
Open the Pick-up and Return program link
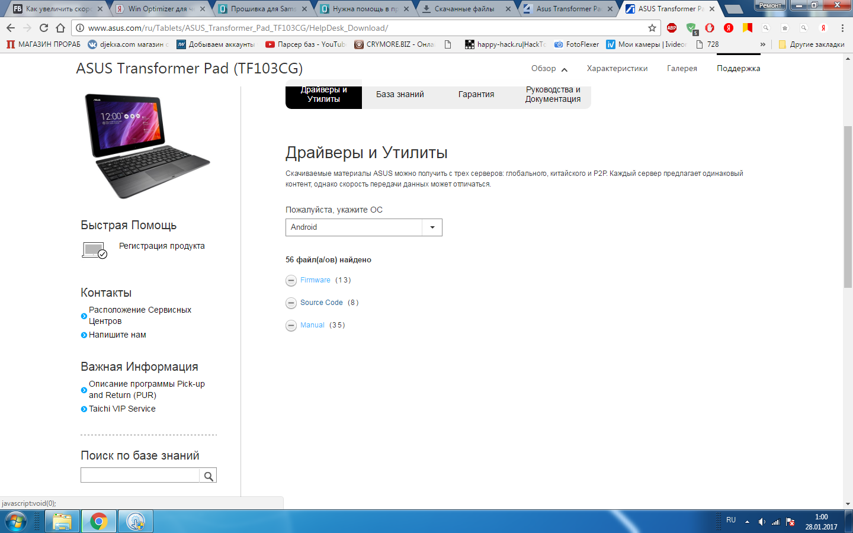(147, 390)
